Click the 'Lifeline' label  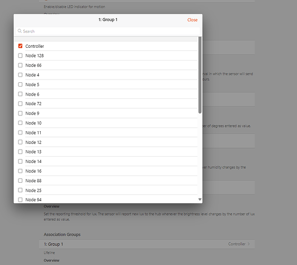[49, 253]
